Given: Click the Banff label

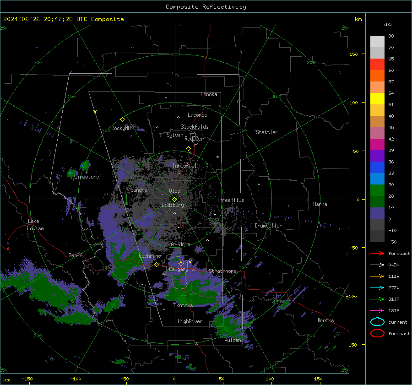Looking at the screenshot, I should coord(76,255).
